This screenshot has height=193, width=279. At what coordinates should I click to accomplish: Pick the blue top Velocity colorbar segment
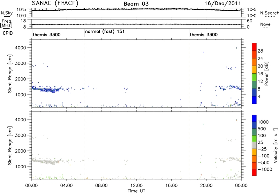click(254, 118)
